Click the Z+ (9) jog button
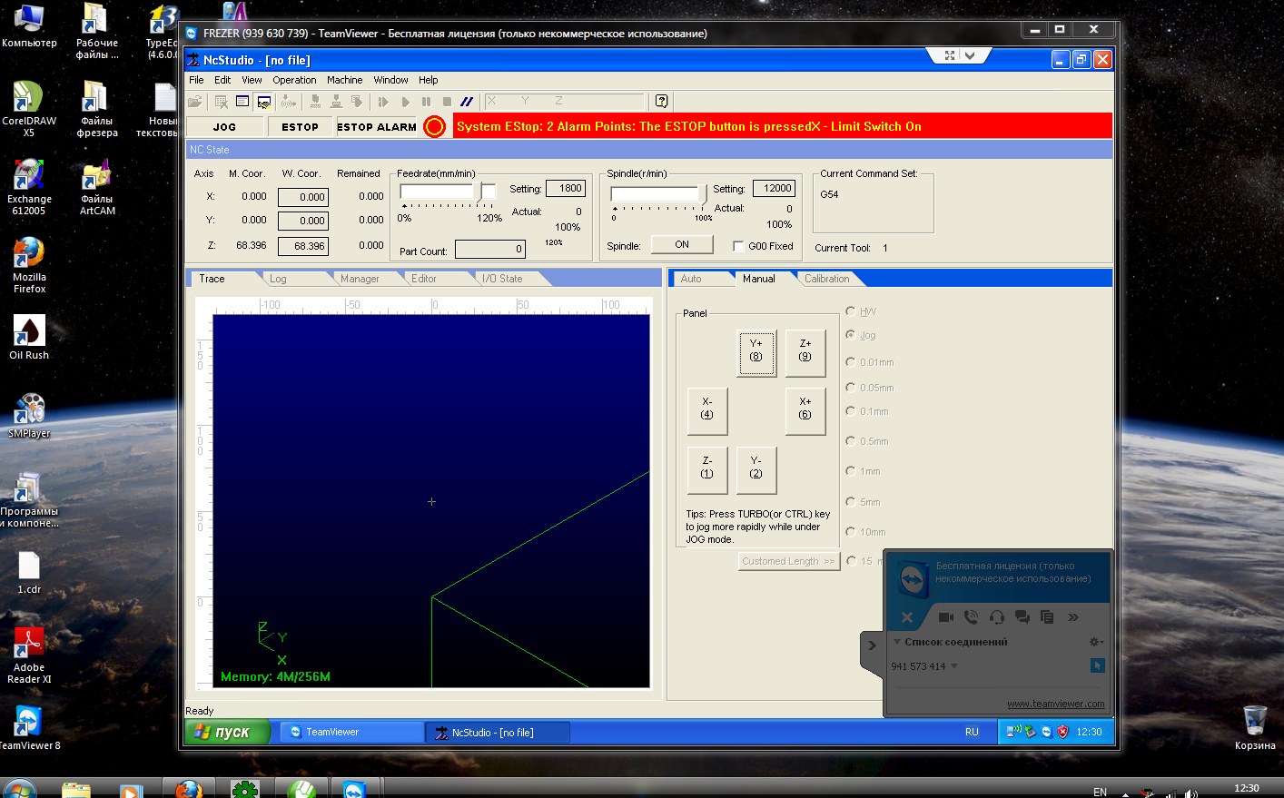Viewport: 1284px width, 798px height. (805, 353)
